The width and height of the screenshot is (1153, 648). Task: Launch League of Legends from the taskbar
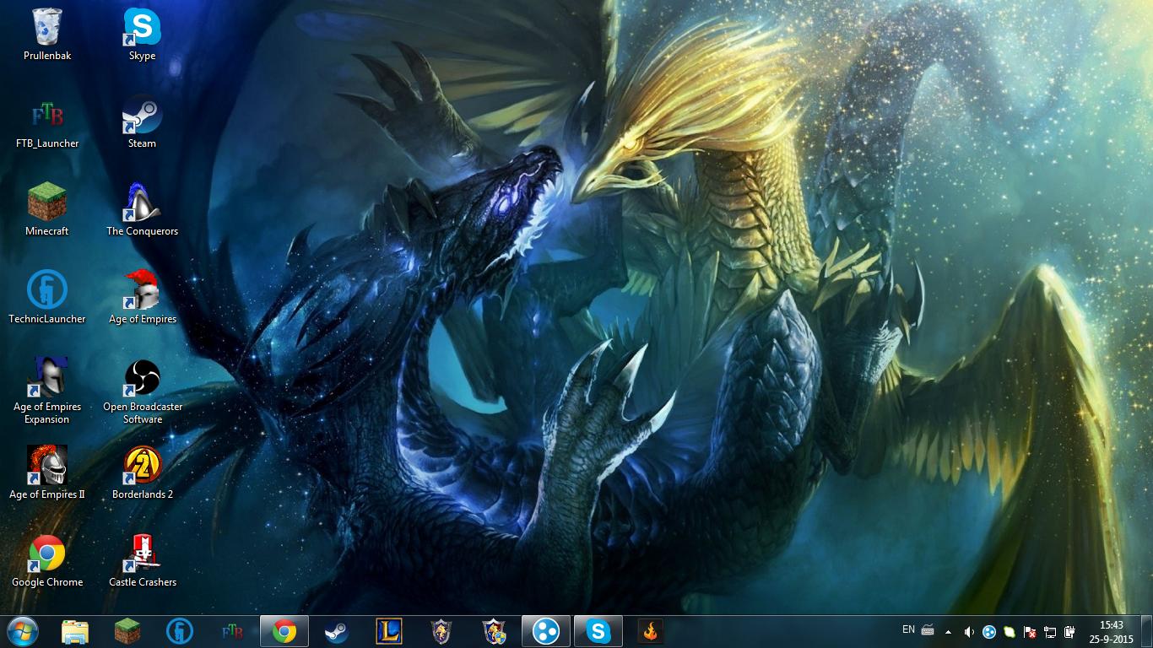pyautogui.click(x=389, y=631)
